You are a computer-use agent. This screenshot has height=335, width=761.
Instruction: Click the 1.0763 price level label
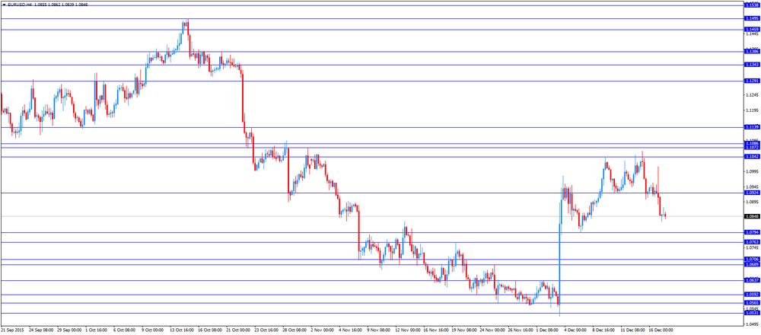[x=752, y=242]
